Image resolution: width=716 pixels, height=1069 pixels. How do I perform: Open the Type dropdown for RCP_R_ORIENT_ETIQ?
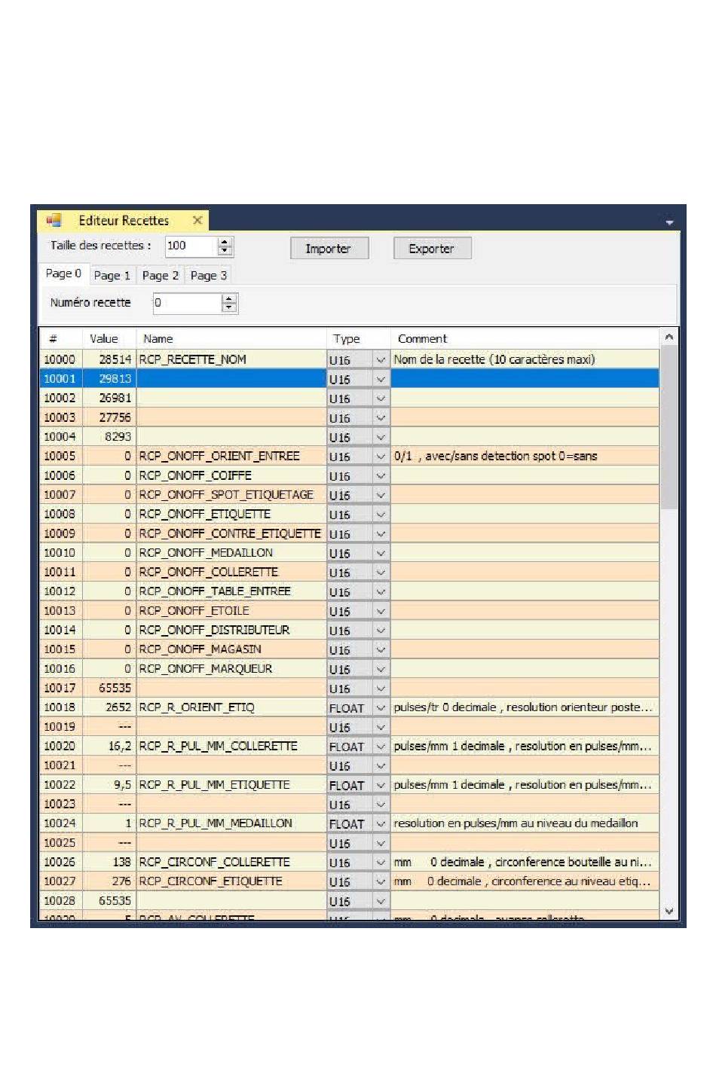[381, 708]
